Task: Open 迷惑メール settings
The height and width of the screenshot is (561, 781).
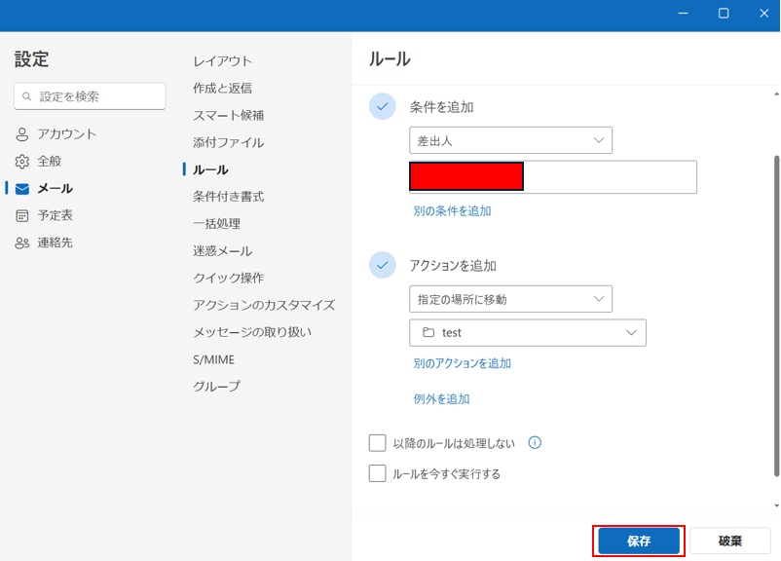Action: click(x=223, y=251)
